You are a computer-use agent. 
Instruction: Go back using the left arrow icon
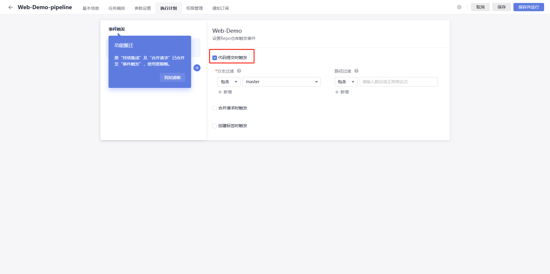[x=11, y=7]
